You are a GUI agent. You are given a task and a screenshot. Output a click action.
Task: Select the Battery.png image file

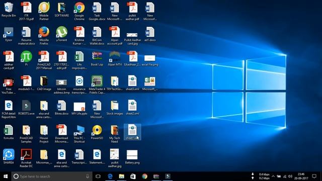(x=132, y=157)
